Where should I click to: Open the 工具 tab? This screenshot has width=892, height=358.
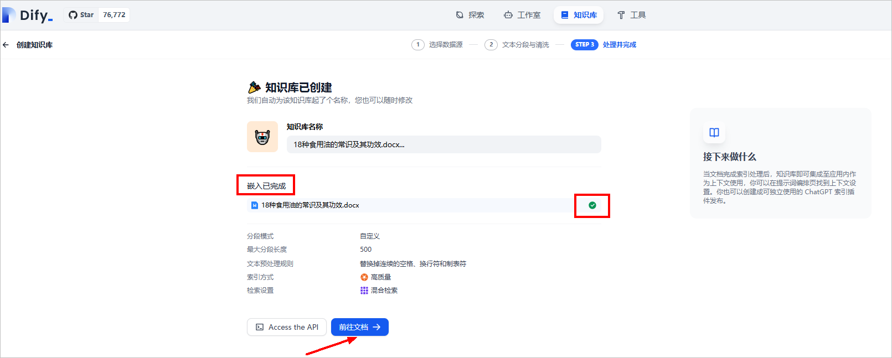pos(632,15)
